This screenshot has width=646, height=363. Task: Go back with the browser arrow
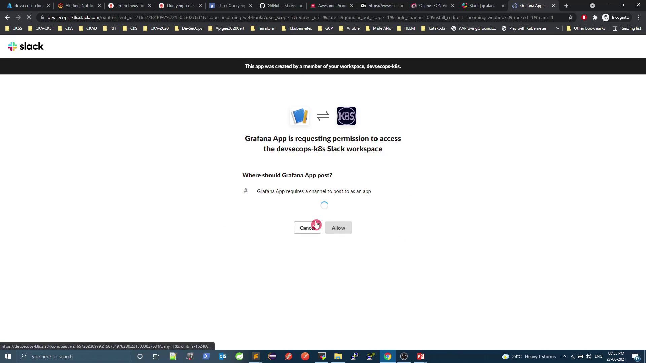point(7,17)
